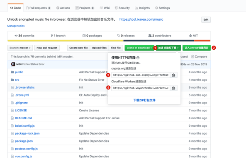Click the ix64 author avatar
Screen dimensions: 246x164
[x=13, y=64]
